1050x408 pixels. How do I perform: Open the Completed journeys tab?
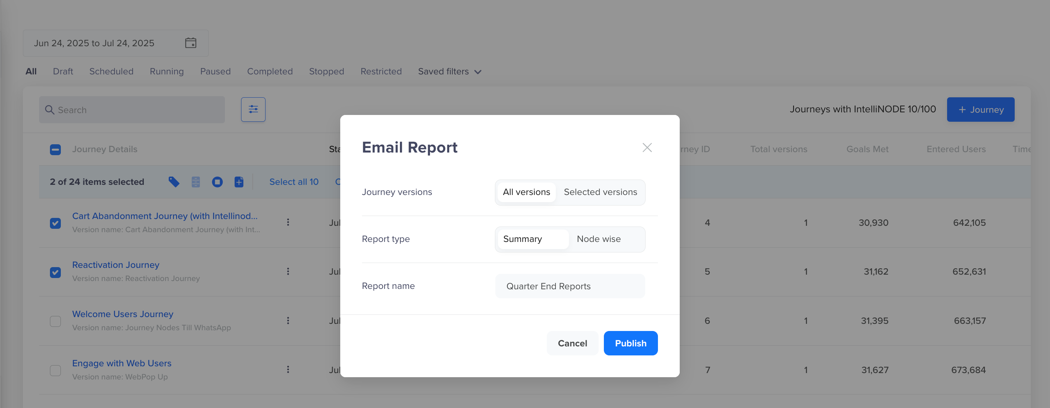coord(269,71)
